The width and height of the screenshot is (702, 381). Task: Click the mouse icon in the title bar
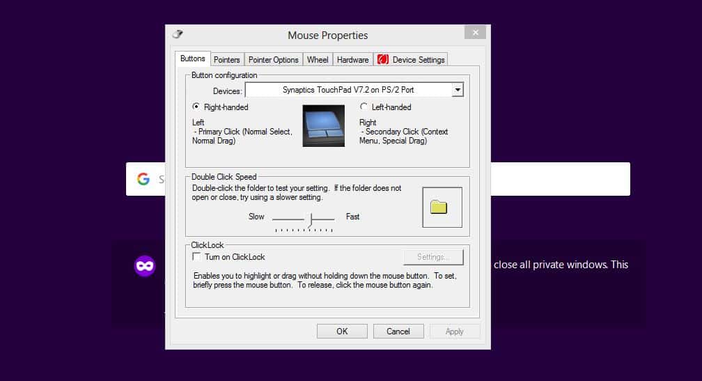point(178,34)
